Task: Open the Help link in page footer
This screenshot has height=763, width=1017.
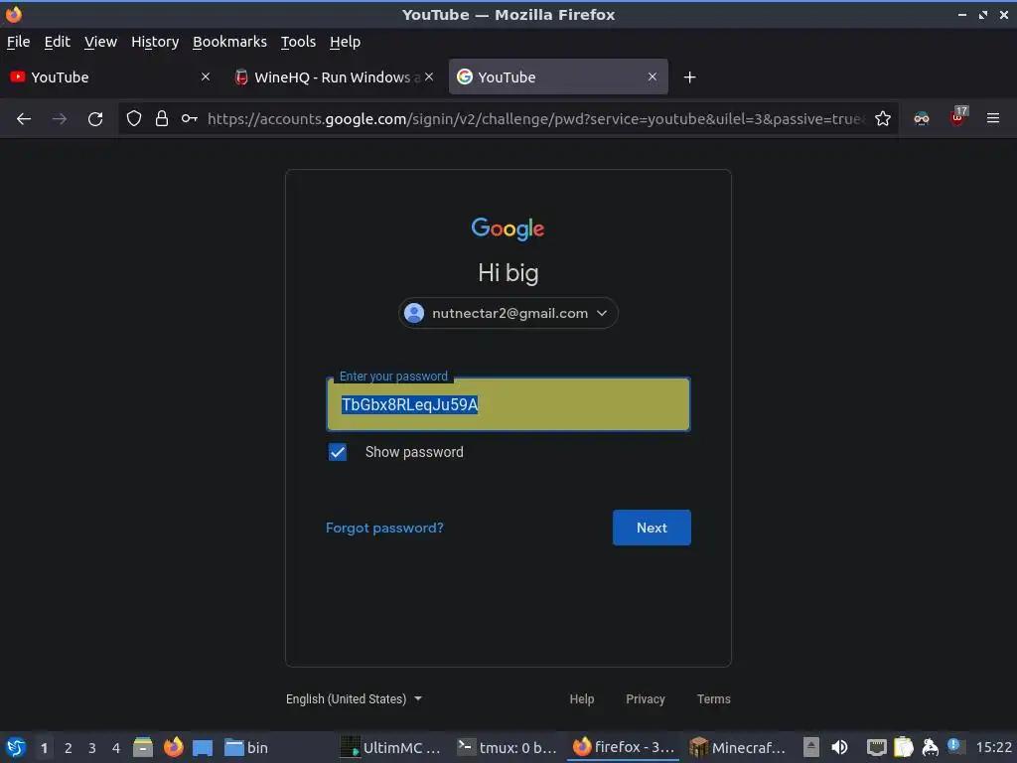Action: (x=582, y=698)
